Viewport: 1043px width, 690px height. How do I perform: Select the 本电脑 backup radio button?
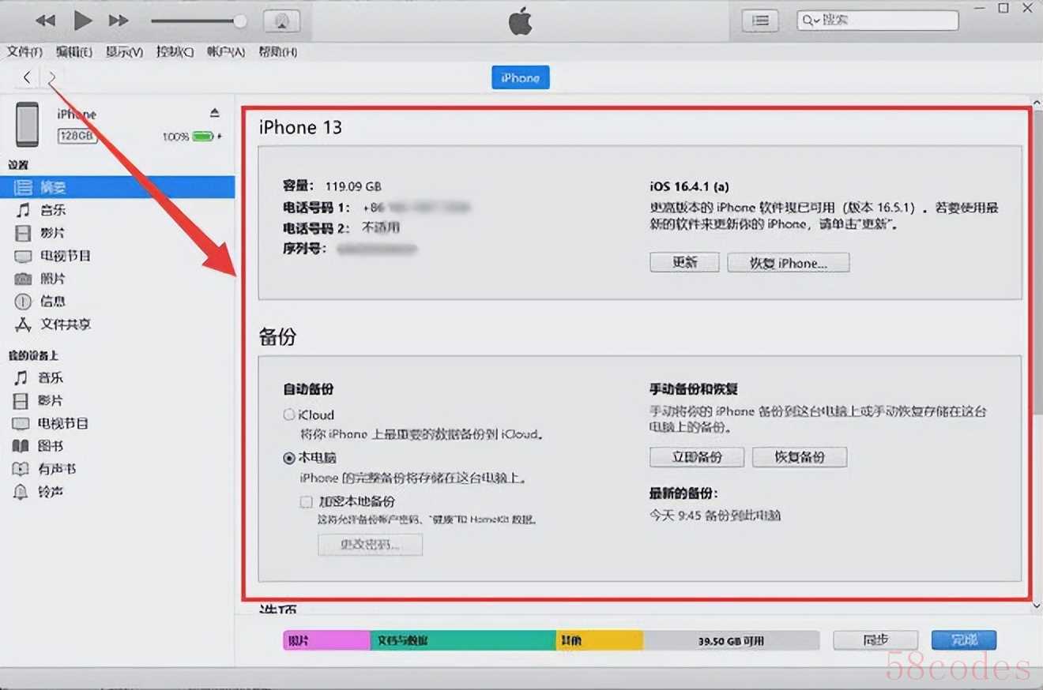[x=289, y=458]
